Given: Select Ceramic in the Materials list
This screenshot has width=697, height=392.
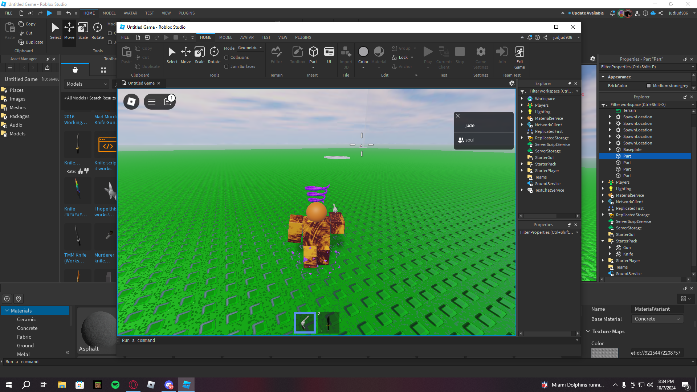Looking at the screenshot, I should coord(27,319).
